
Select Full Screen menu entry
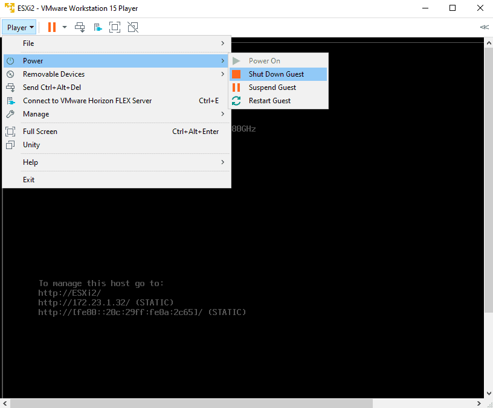[40, 132]
